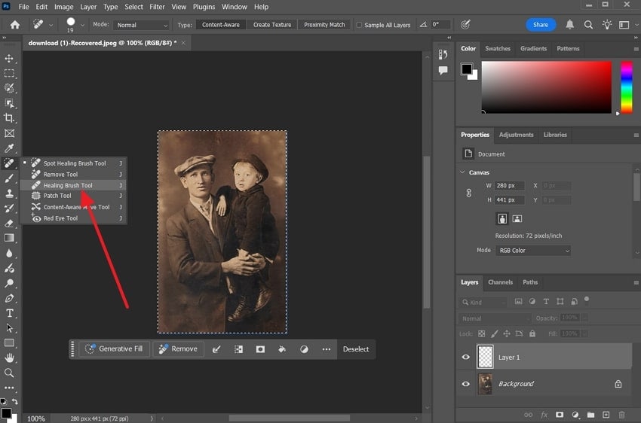
Task: Click the rainbow hue slider strip
Action: pyautogui.click(x=626, y=87)
